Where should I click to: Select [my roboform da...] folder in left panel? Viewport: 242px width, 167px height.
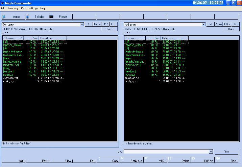coord(13,62)
